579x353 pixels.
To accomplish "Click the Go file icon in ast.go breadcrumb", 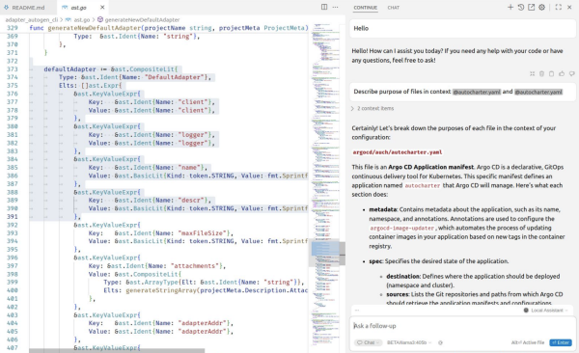I will pyautogui.click(x=69, y=19).
